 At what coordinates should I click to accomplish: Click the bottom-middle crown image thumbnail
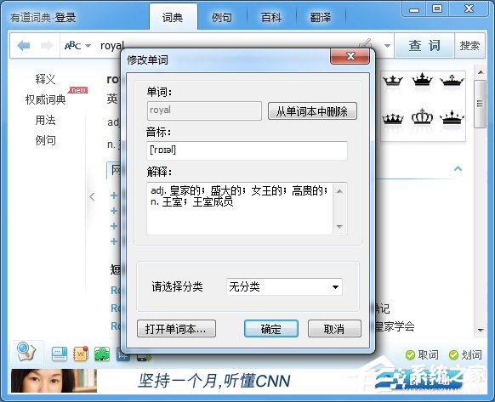click(x=422, y=116)
